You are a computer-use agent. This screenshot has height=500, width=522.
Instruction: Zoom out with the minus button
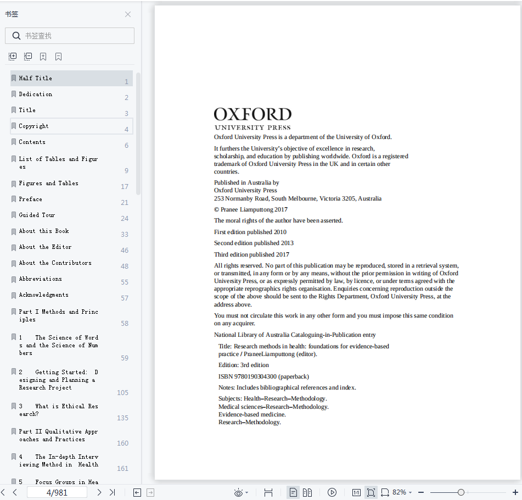click(421, 492)
